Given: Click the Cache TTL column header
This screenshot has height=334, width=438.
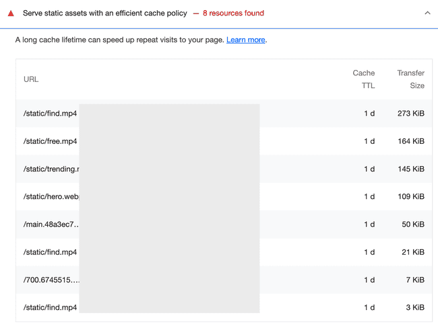Looking at the screenshot, I should 364,79.
